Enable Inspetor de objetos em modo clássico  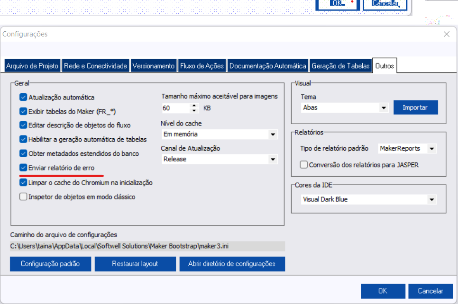23,197
